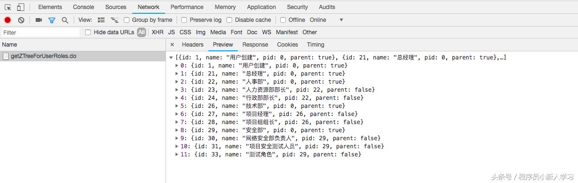Screen dimensions: 578x183
Task: Enable the Preserve log checkbox
Action: [184, 20]
